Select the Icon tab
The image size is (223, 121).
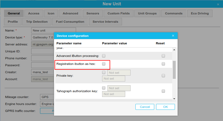[x=51, y=13]
